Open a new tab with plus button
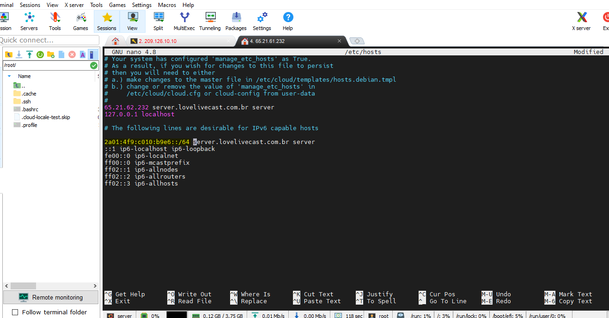 click(x=357, y=41)
